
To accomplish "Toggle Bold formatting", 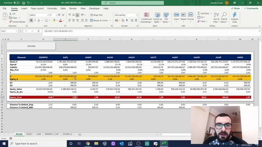I will pos(31,20).
